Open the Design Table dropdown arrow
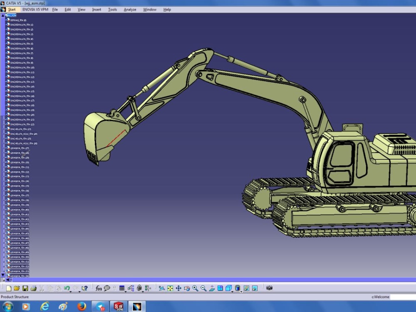This screenshot has height=312, width=416. 126,292
